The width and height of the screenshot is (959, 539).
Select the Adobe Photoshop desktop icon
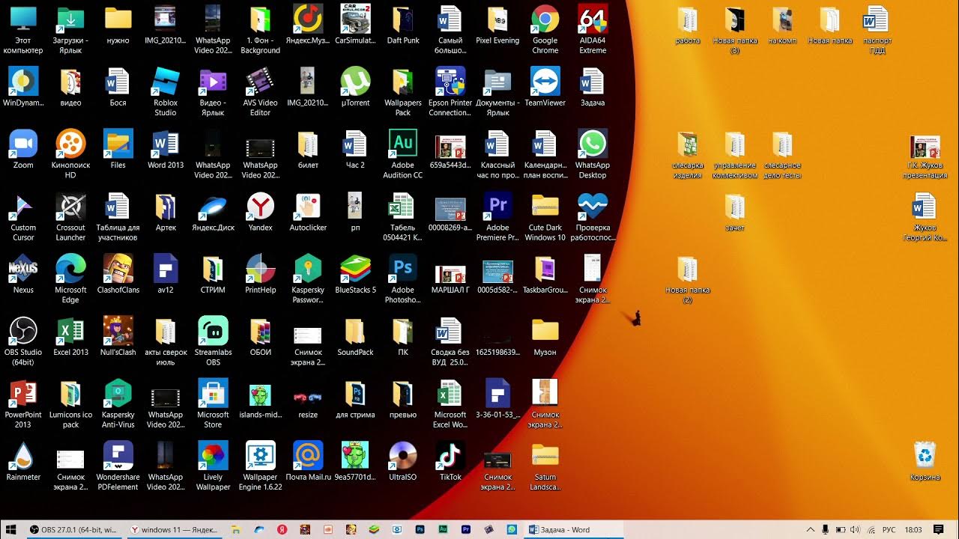point(402,278)
